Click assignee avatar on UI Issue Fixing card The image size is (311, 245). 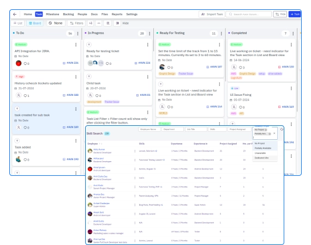pos(234,107)
